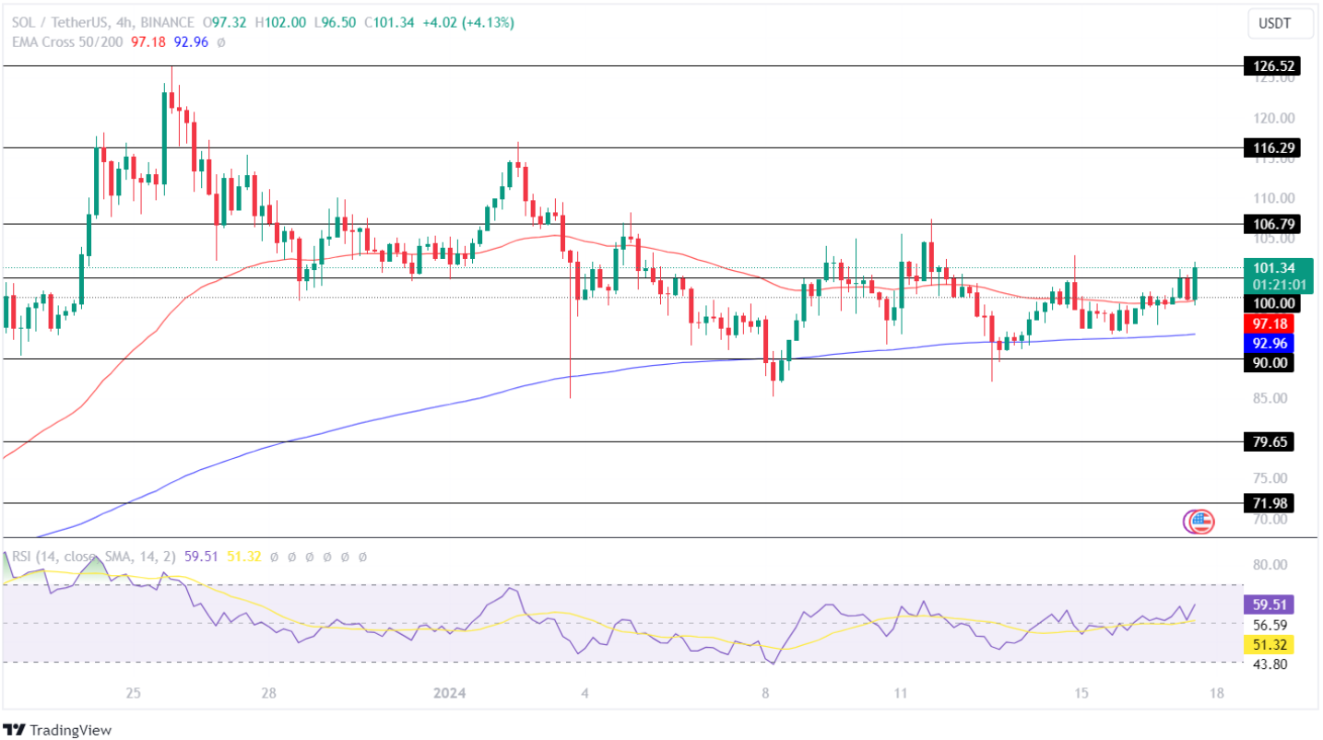
Task: Click the 56.59 RSI scale value
Action: click(x=1269, y=624)
